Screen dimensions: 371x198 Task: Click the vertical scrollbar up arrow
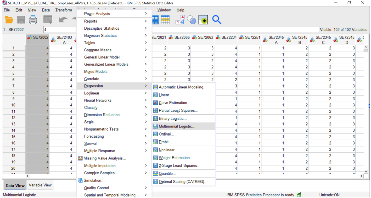366,47
